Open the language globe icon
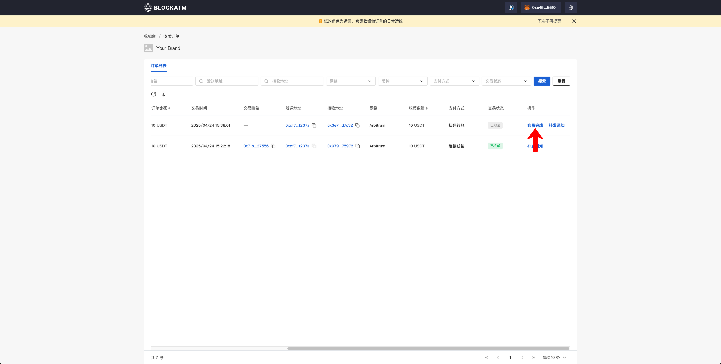Screen dimensions: 721x364 (570, 8)
